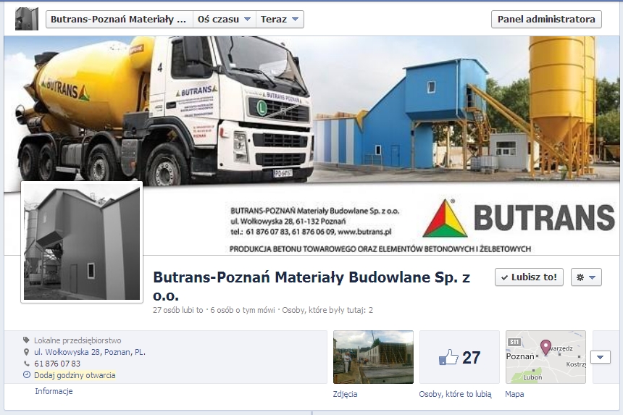Open the 27 osób lubi to link

(178, 310)
